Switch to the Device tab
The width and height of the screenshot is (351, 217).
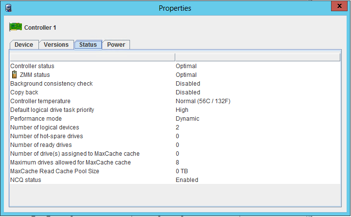(x=24, y=45)
